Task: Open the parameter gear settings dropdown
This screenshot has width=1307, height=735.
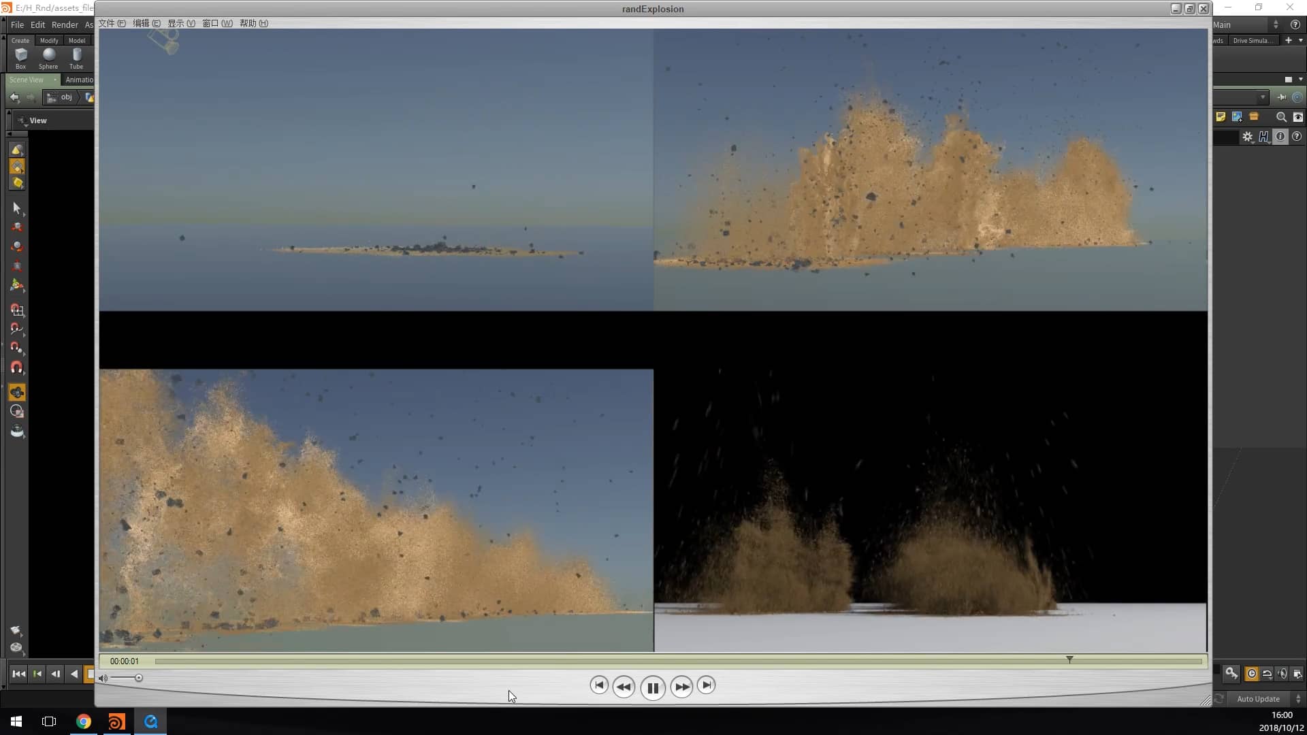Action: (x=1248, y=137)
